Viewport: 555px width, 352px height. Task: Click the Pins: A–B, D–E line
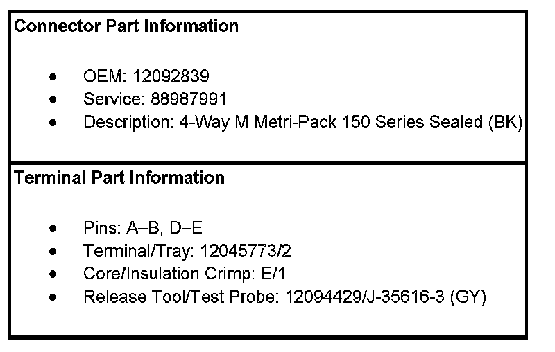[x=142, y=227]
